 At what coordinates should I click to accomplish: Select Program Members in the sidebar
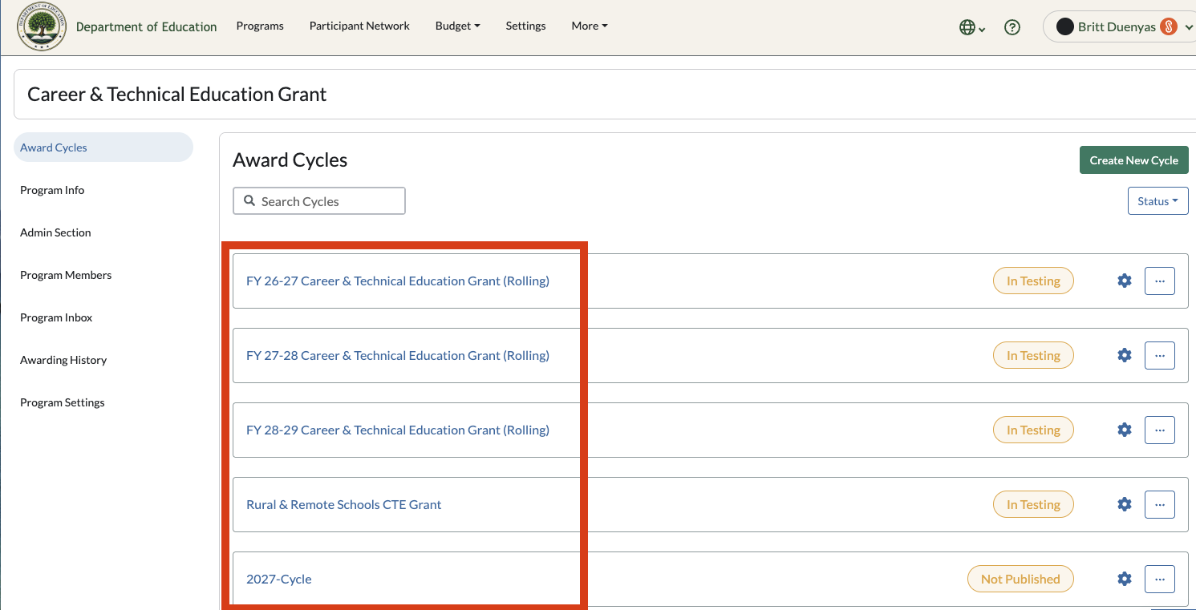(x=66, y=275)
